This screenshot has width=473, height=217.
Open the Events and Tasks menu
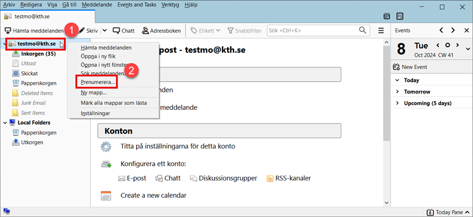(137, 5)
